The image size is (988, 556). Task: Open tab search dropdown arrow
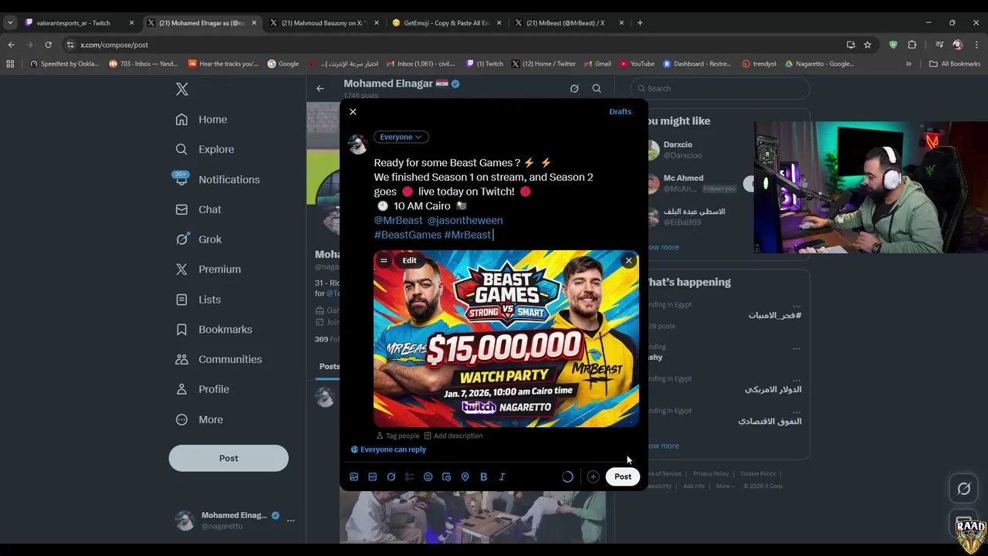tap(10, 23)
